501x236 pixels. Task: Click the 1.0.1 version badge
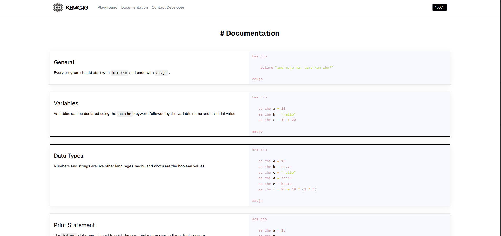440,7
